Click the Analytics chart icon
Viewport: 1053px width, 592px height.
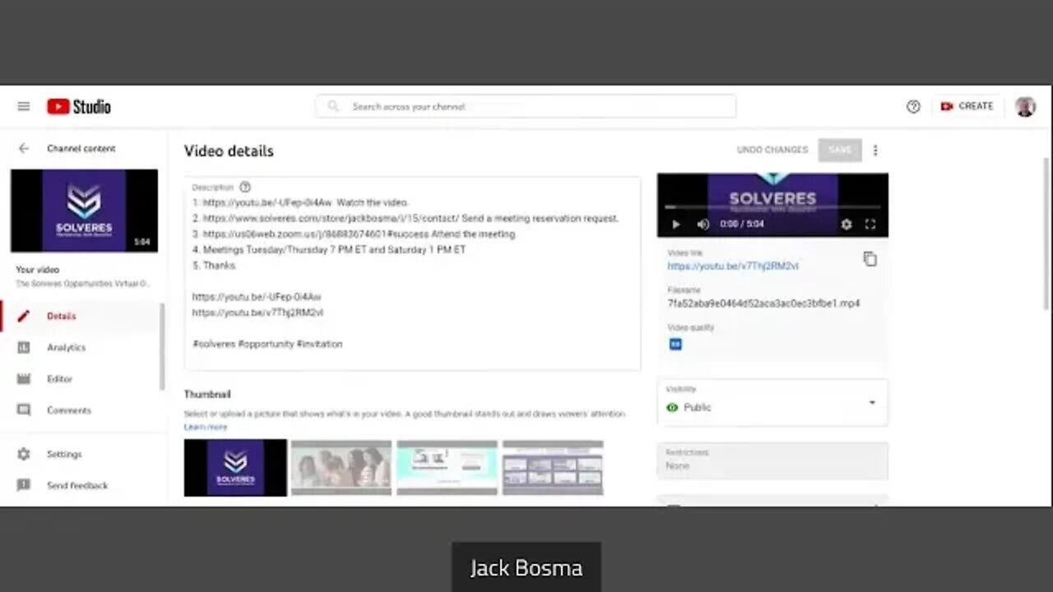[24, 347]
